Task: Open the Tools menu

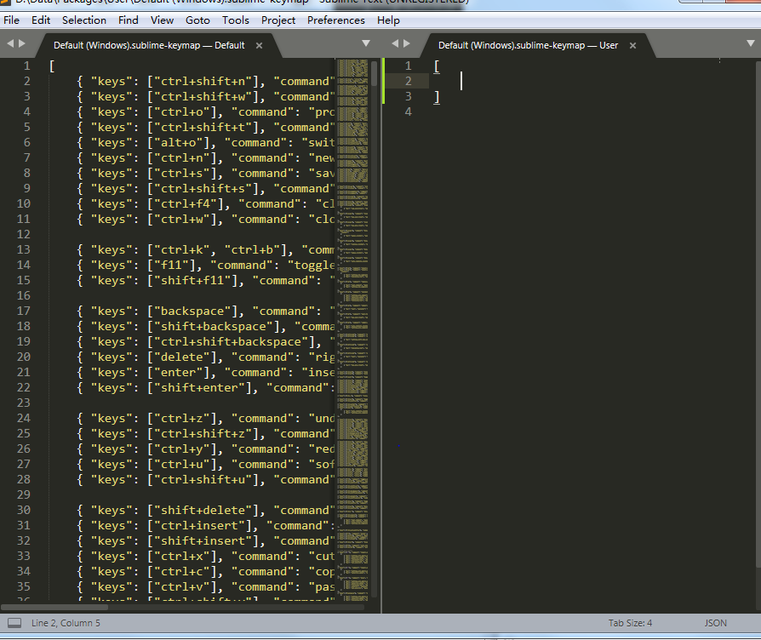Action: point(235,20)
